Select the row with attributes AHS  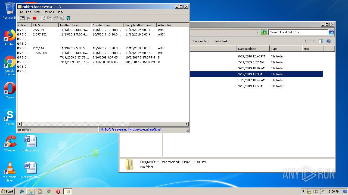103,30
